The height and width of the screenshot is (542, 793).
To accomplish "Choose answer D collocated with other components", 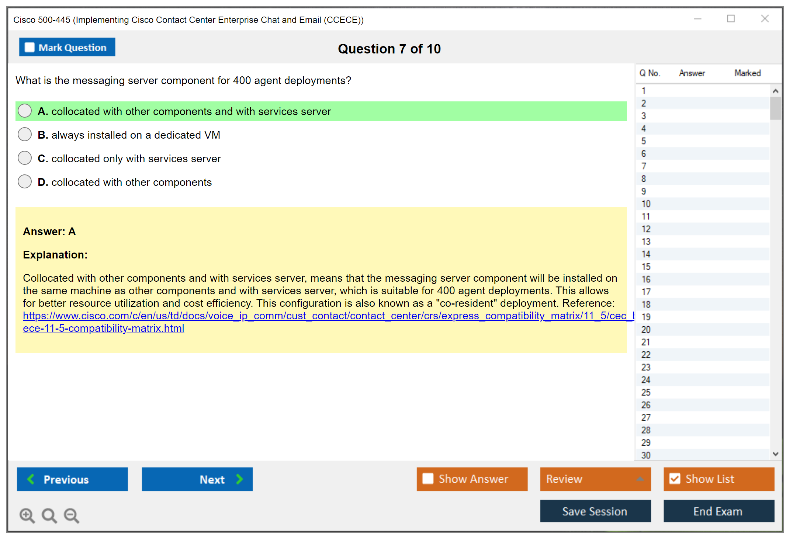I will 25,182.
